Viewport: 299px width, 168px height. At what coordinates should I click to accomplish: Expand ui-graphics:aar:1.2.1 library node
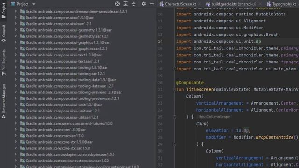pyautogui.click(x=16, y=49)
